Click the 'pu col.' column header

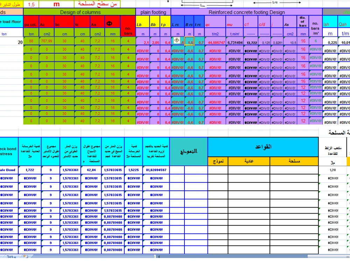(x=31, y=22)
